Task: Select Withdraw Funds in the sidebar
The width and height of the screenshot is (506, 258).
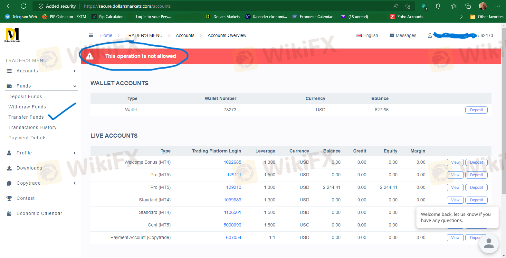Action: [x=27, y=107]
